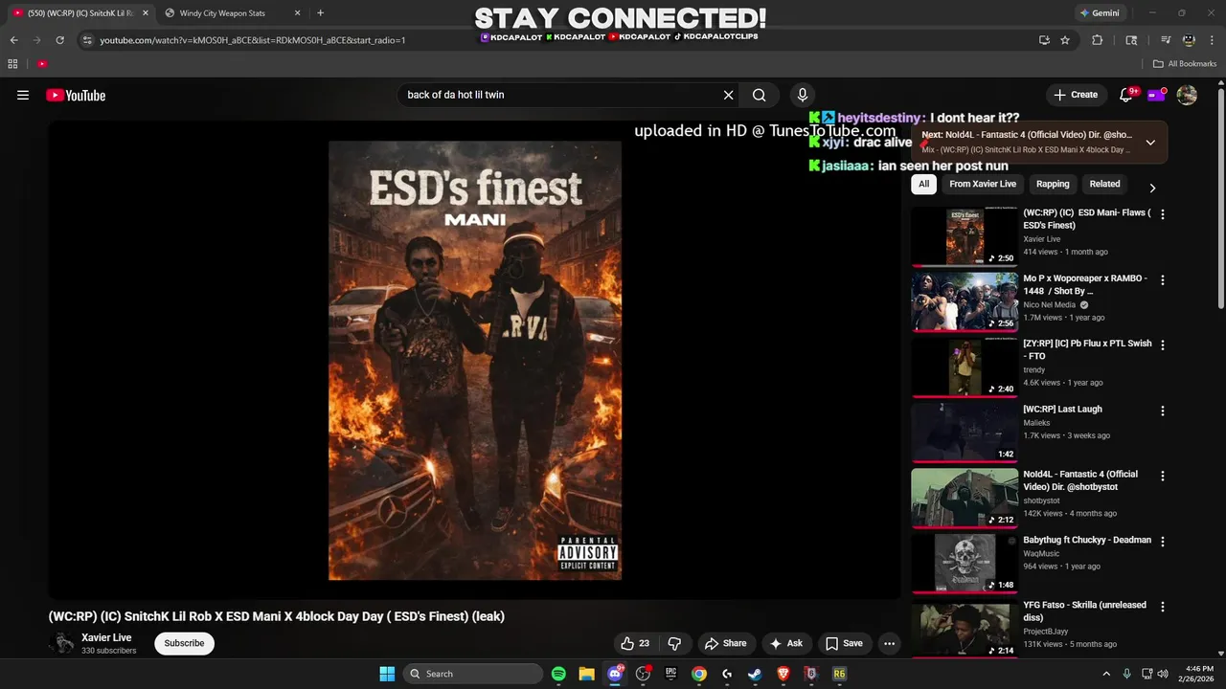
Task: Collapse the Next up mix panel
Action: tap(1150, 143)
